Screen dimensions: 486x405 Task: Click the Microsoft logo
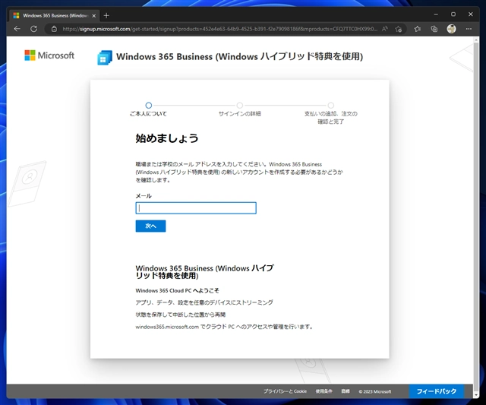49,55
